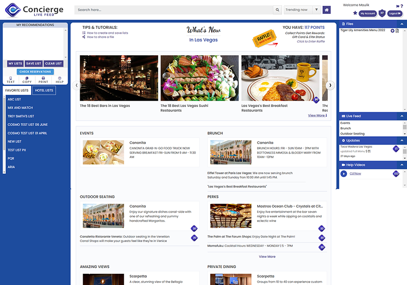Collapse the Updates panel
407x285 pixels.
[x=402, y=140]
